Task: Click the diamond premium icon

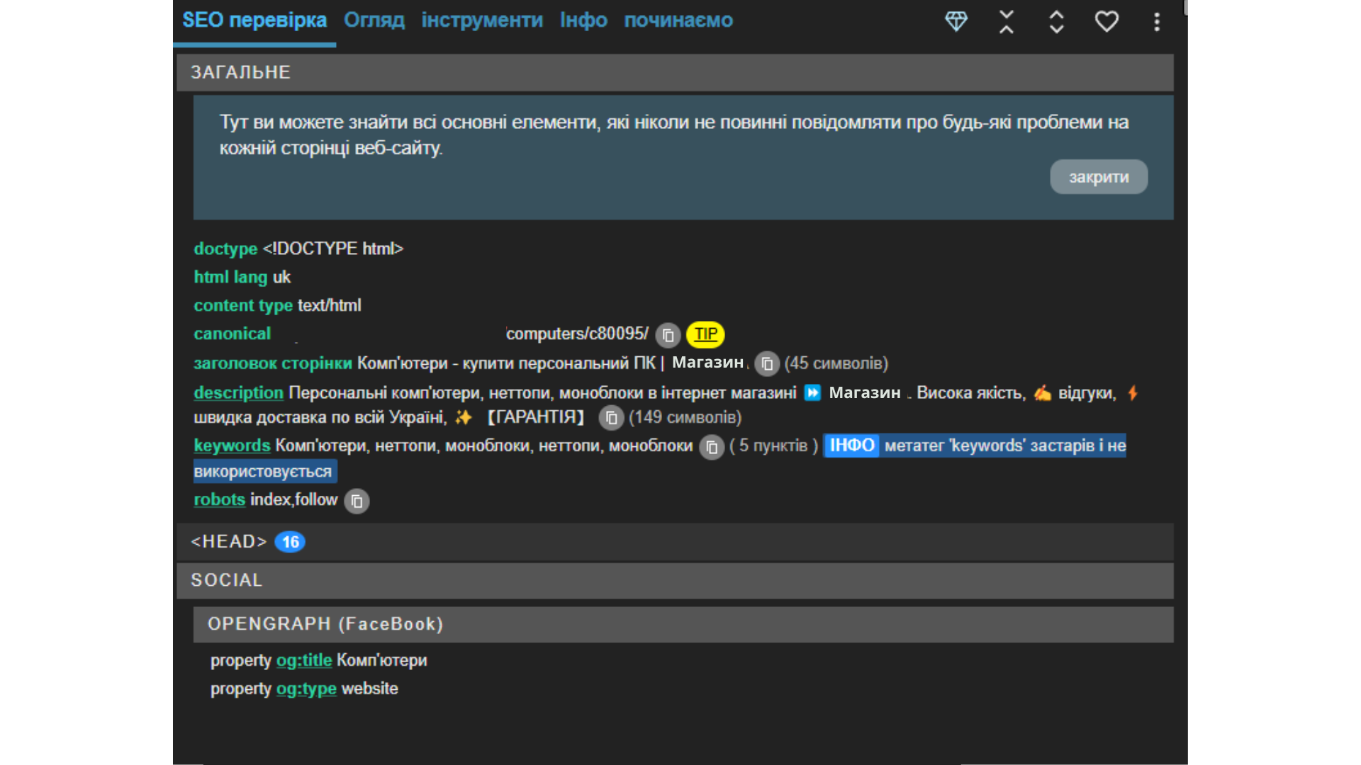Action: point(956,21)
